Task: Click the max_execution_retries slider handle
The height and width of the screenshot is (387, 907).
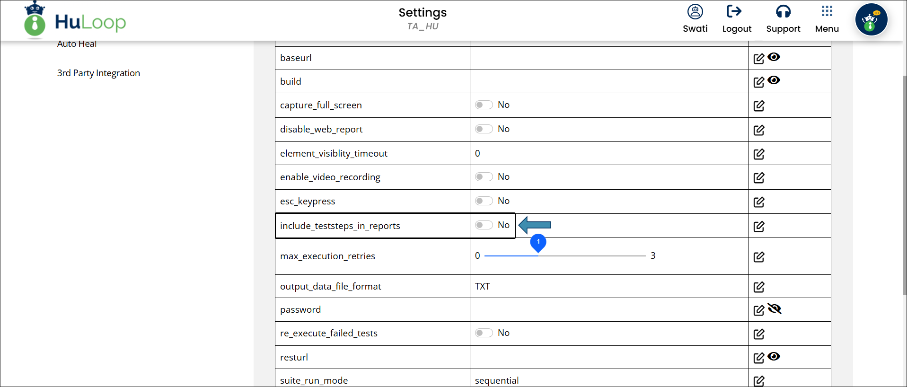Action: (538, 243)
